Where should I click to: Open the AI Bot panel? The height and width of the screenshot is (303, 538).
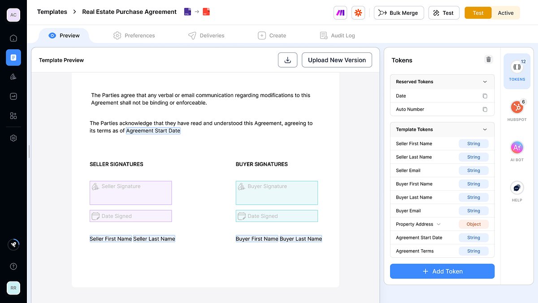coord(517,147)
